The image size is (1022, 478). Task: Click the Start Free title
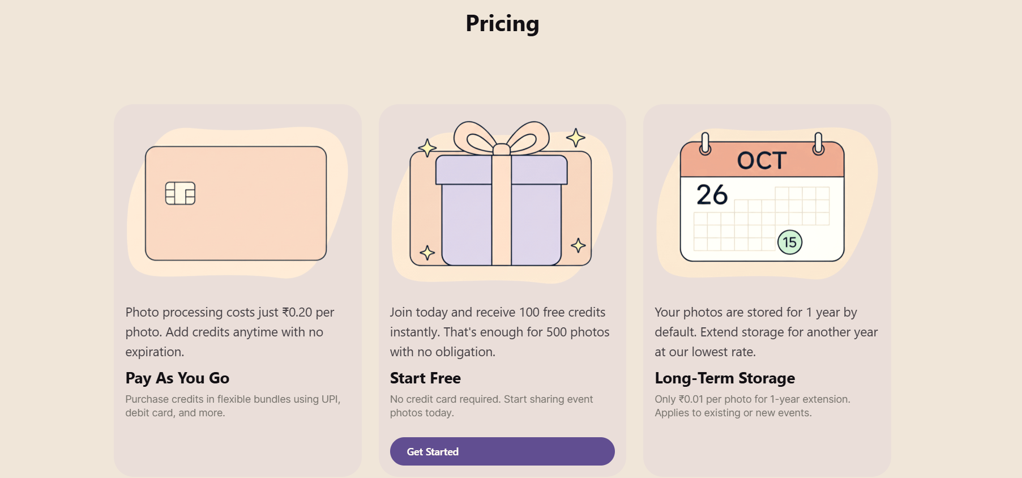(x=425, y=378)
